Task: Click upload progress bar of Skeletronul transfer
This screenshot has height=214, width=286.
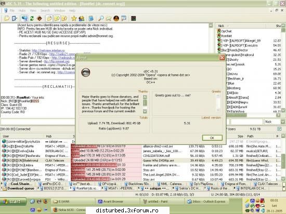Action: coord(106,160)
